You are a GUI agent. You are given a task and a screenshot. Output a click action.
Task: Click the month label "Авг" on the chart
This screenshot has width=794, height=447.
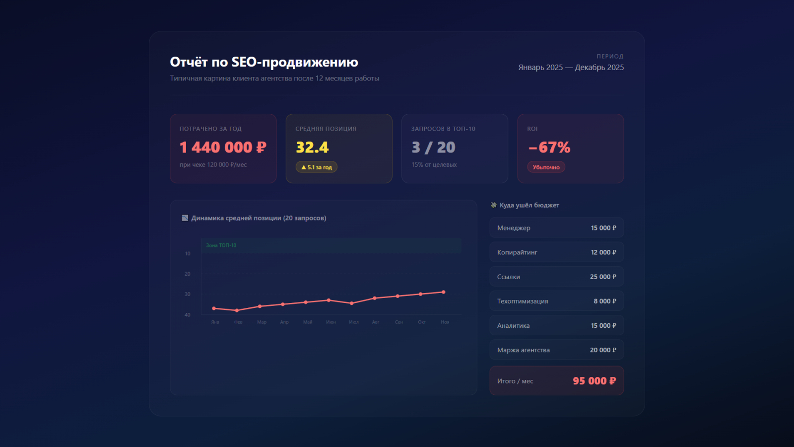(x=376, y=322)
